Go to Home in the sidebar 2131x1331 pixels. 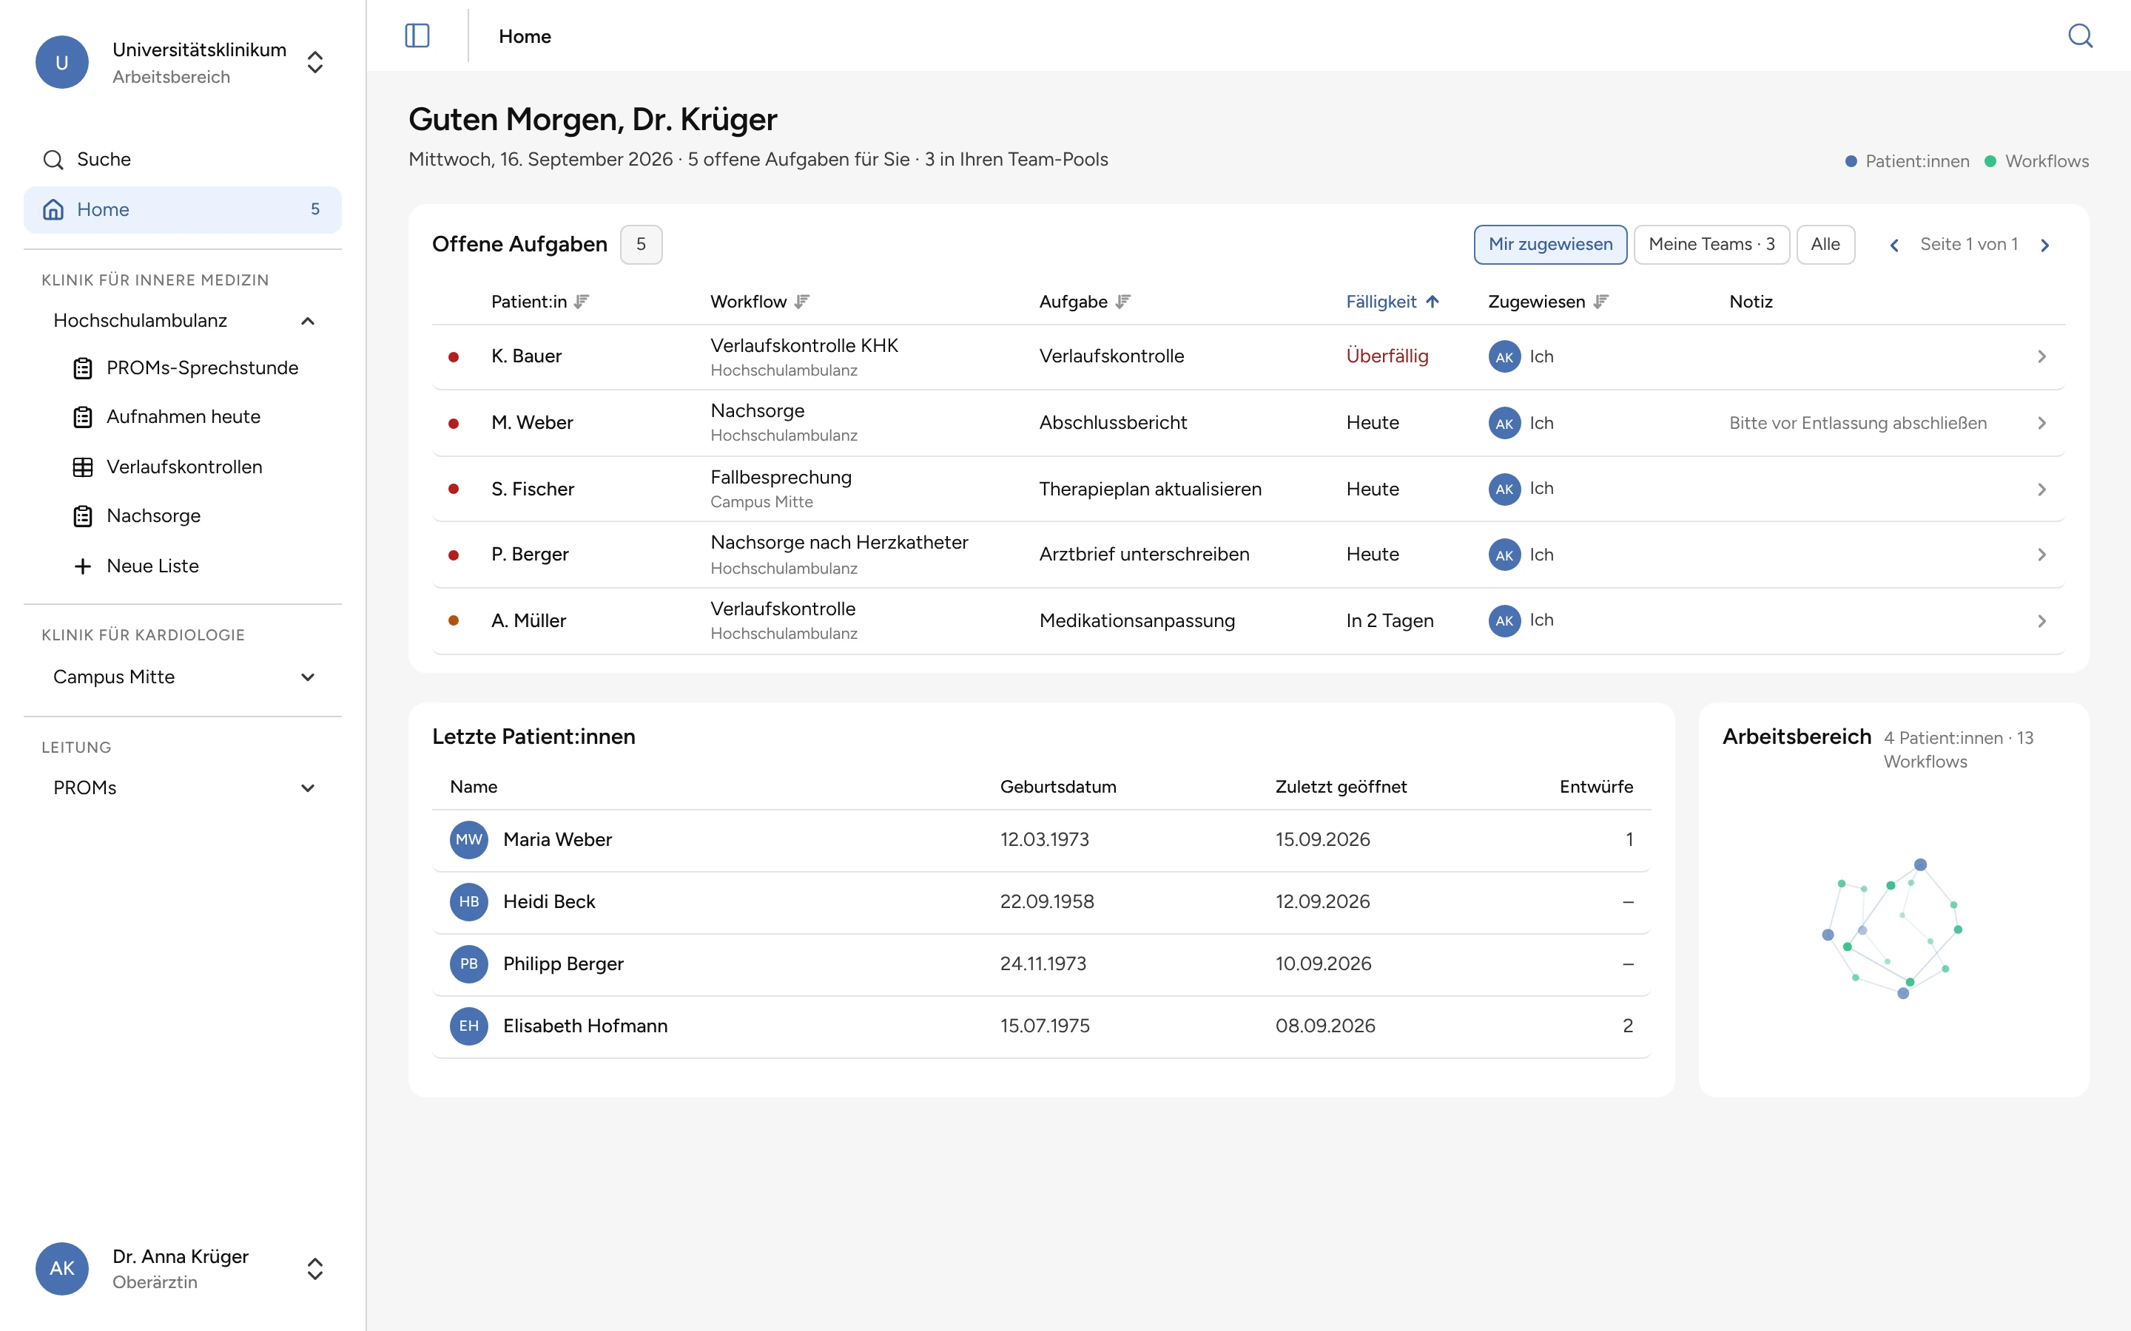point(182,209)
